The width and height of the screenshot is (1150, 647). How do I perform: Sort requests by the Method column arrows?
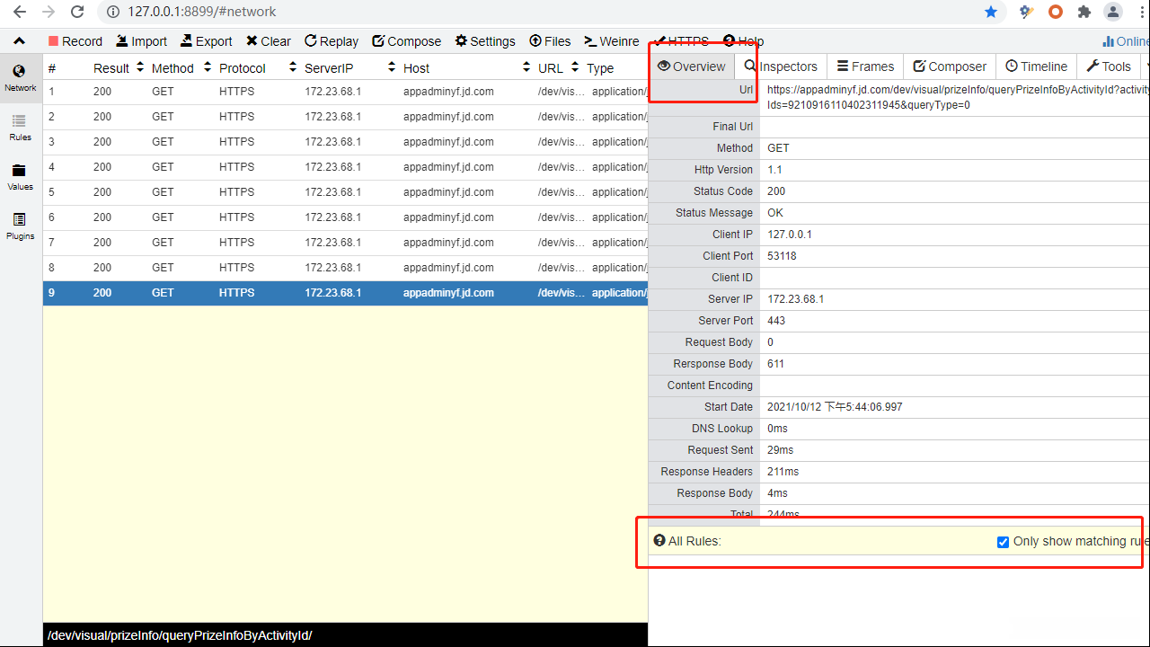(208, 67)
